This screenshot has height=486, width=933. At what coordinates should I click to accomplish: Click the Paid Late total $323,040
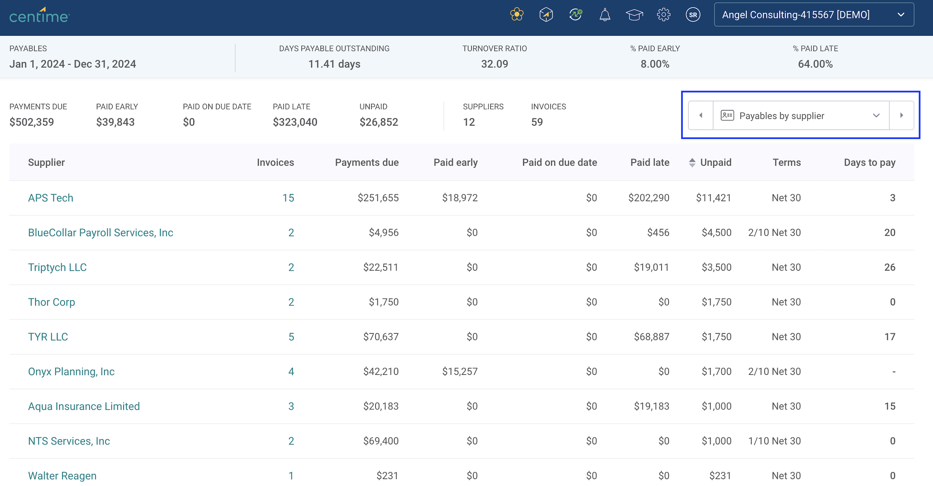tap(295, 122)
